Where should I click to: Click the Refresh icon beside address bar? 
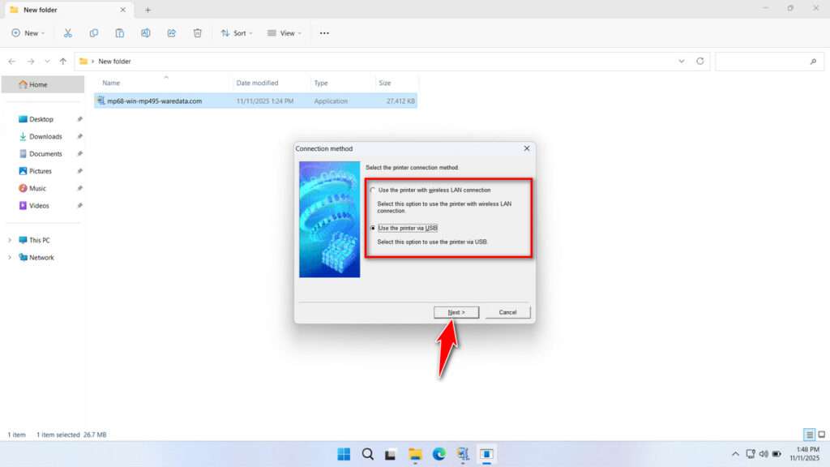[700, 61]
